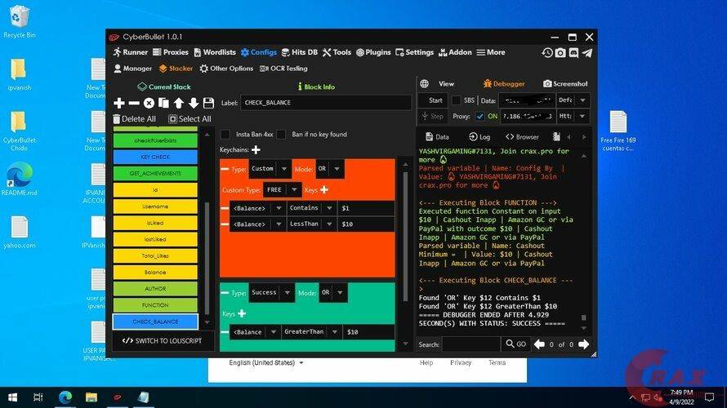This screenshot has width=727, height=408.
Task: Open the Wordlists tab
Action: pyautogui.click(x=215, y=52)
